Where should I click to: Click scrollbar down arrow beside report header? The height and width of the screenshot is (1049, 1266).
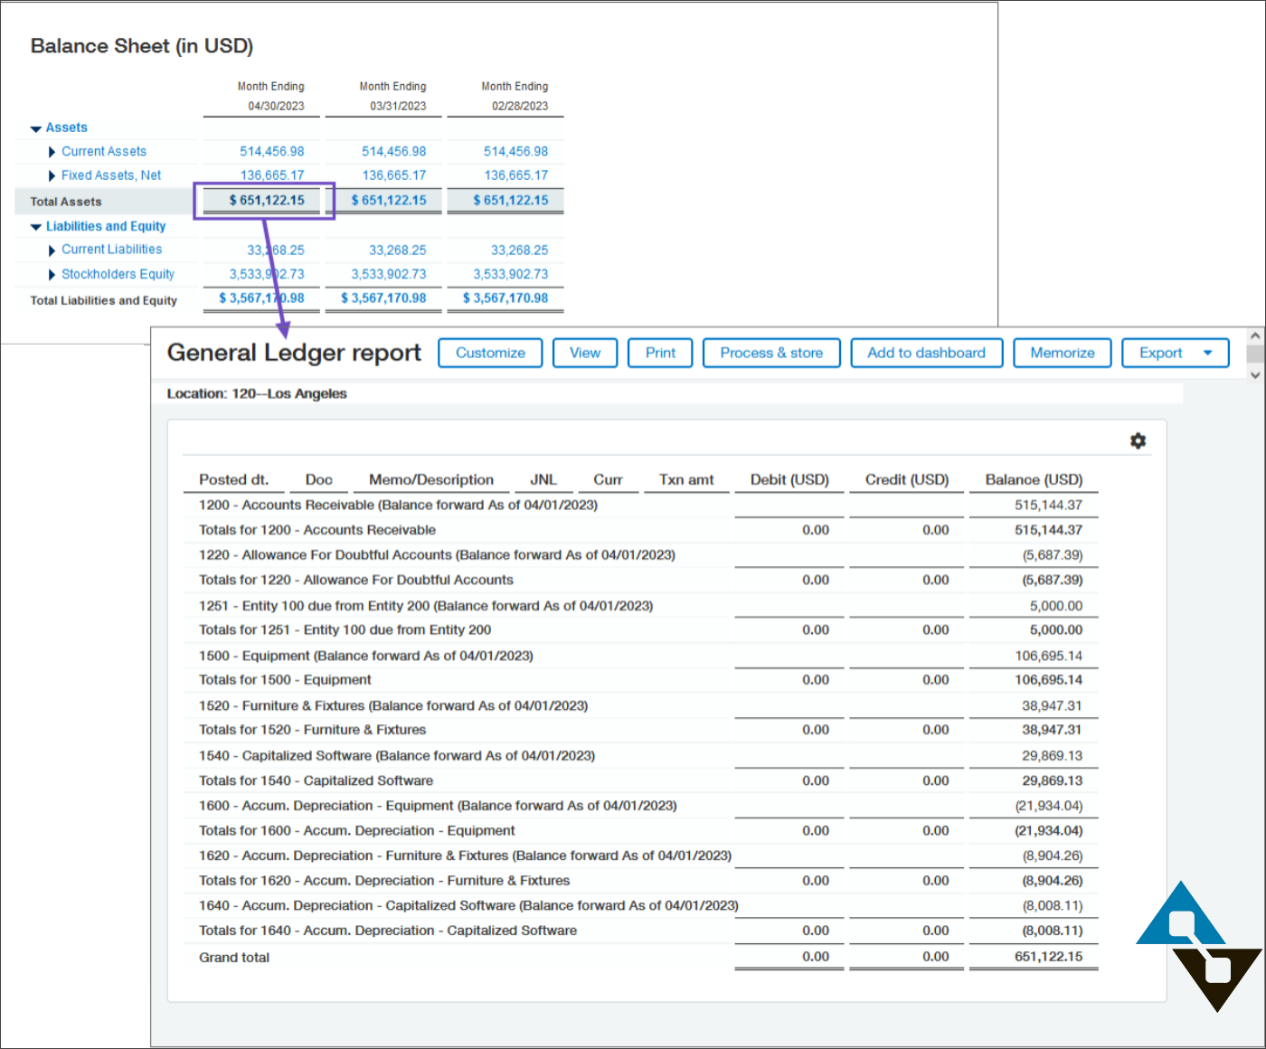pyautogui.click(x=1255, y=374)
